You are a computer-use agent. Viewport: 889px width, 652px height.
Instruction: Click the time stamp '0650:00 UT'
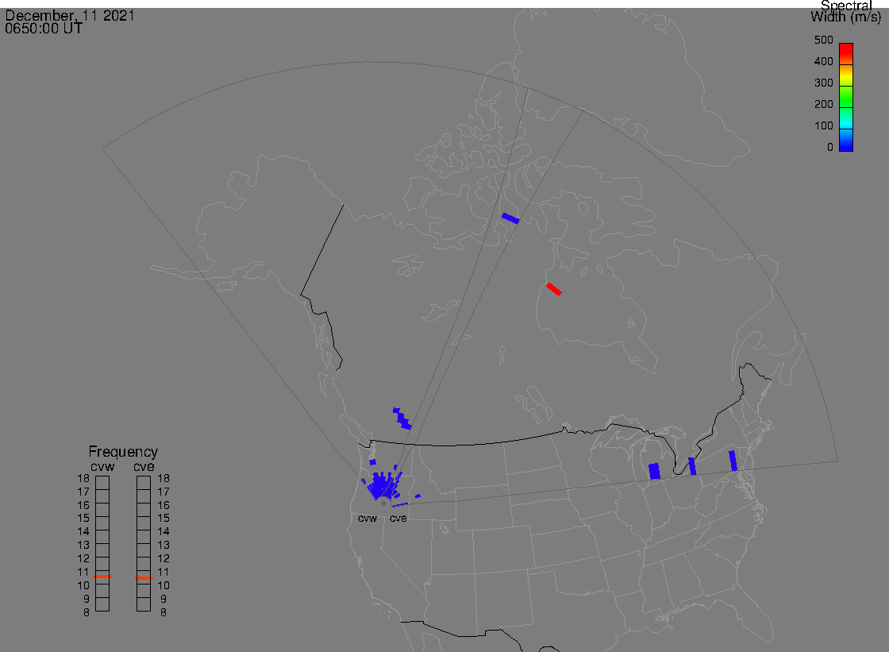tap(44, 29)
